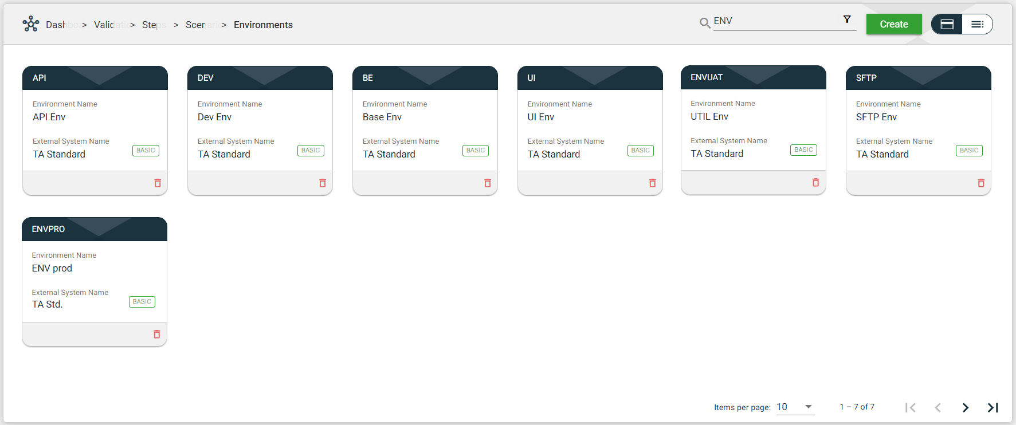Click the BASIC badge on SFTP card

pos(969,151)
